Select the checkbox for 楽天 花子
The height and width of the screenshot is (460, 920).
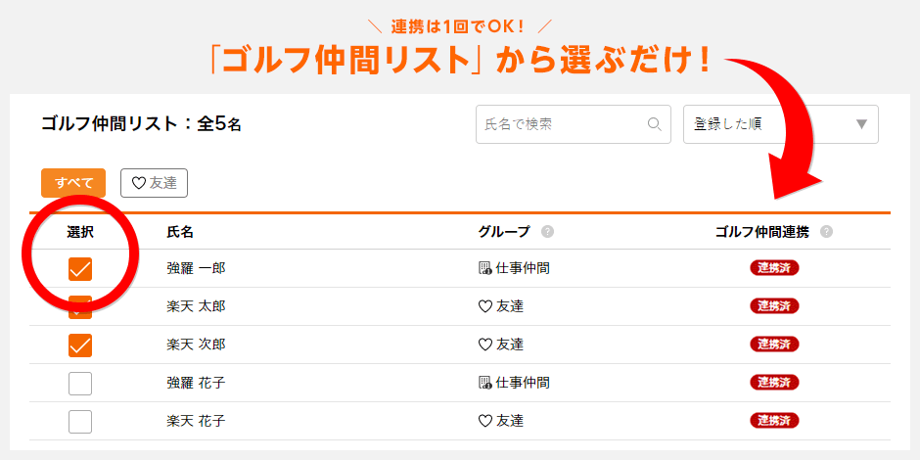[80, 421]
